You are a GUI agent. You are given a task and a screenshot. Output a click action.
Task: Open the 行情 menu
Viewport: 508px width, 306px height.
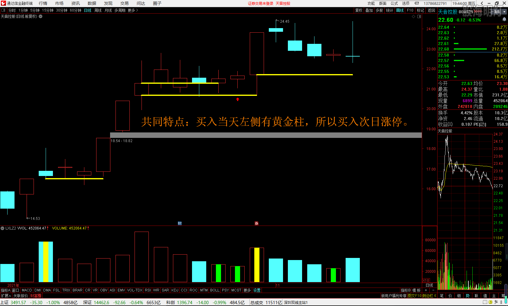coord(43,3)
